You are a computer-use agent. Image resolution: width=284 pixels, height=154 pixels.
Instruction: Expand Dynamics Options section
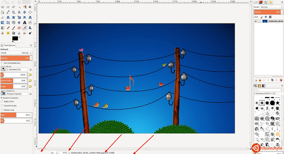point(2,98)
